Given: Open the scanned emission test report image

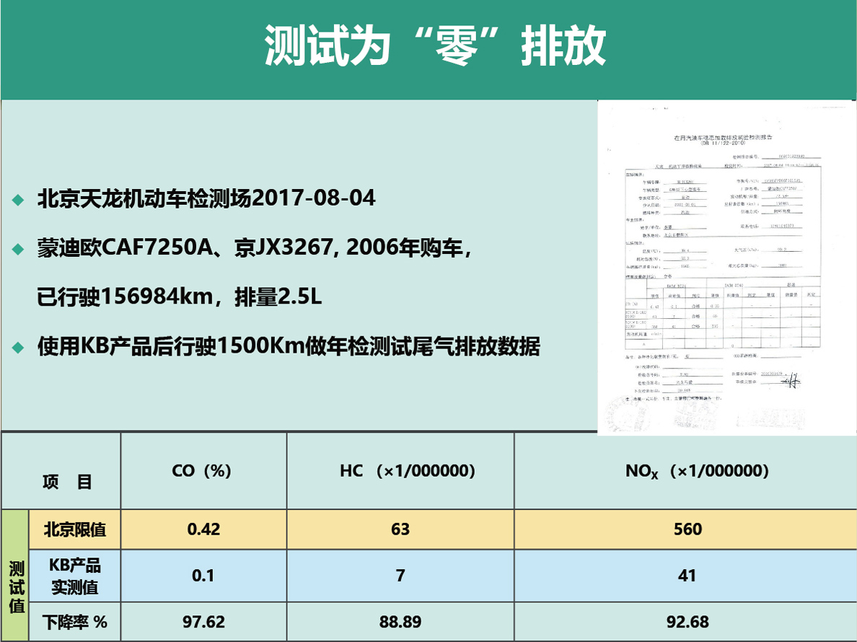Looking at the screenshot, I should pos(726,267).
